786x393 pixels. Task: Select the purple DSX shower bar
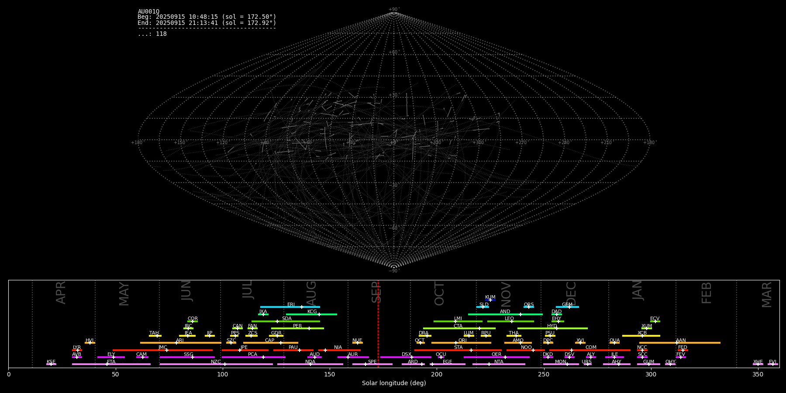pyautogui.click(x=406, y=357)
